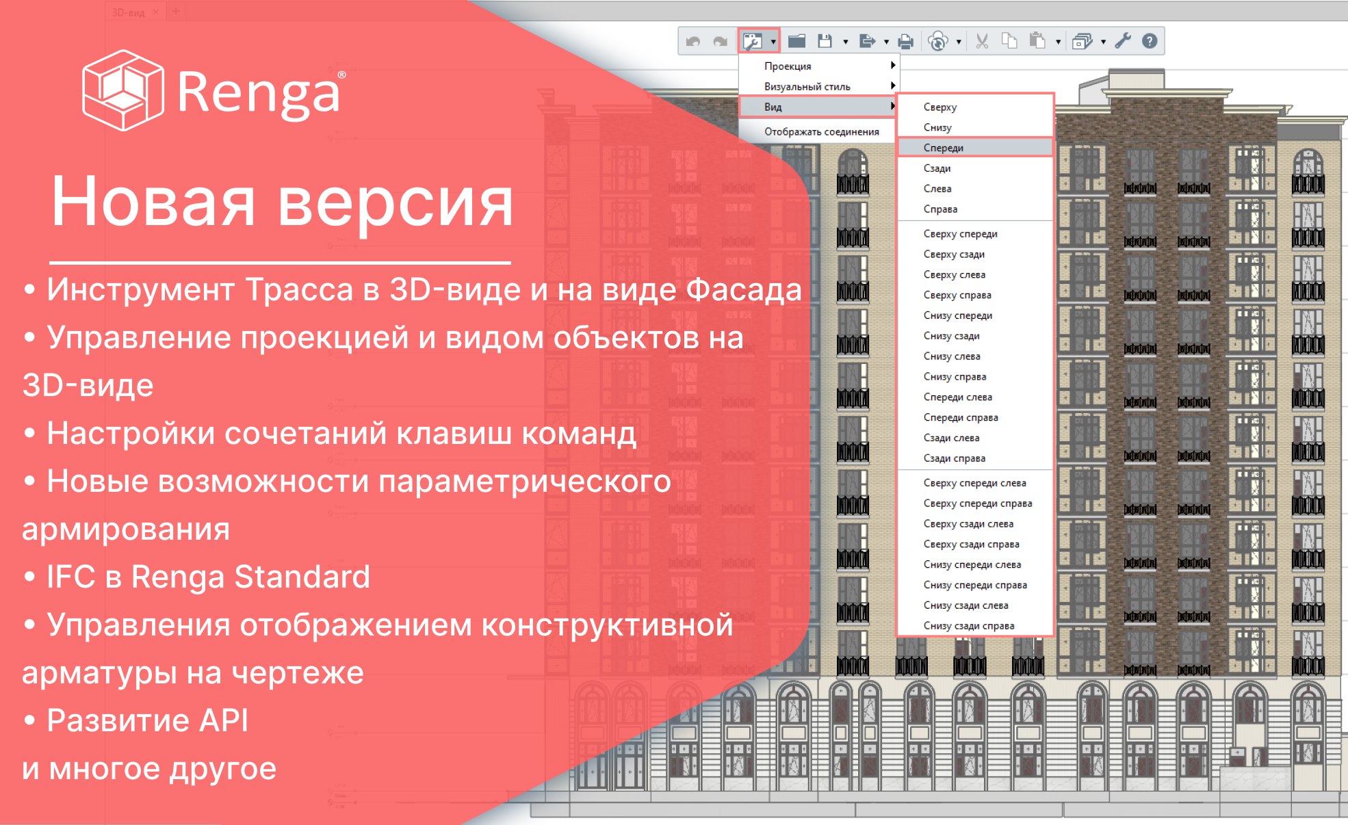The height and width of the screenshot is (825, 1348).
Task: Print using the printer icon
Action: 906,41
